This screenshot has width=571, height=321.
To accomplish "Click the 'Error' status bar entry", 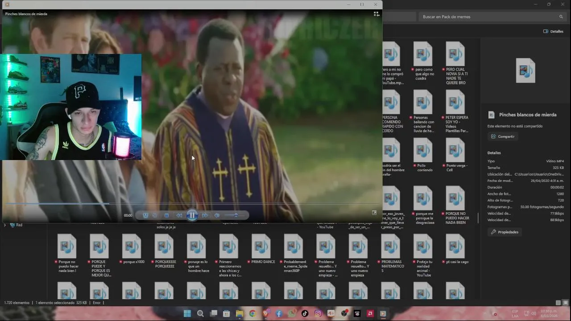I will (96, 303).
